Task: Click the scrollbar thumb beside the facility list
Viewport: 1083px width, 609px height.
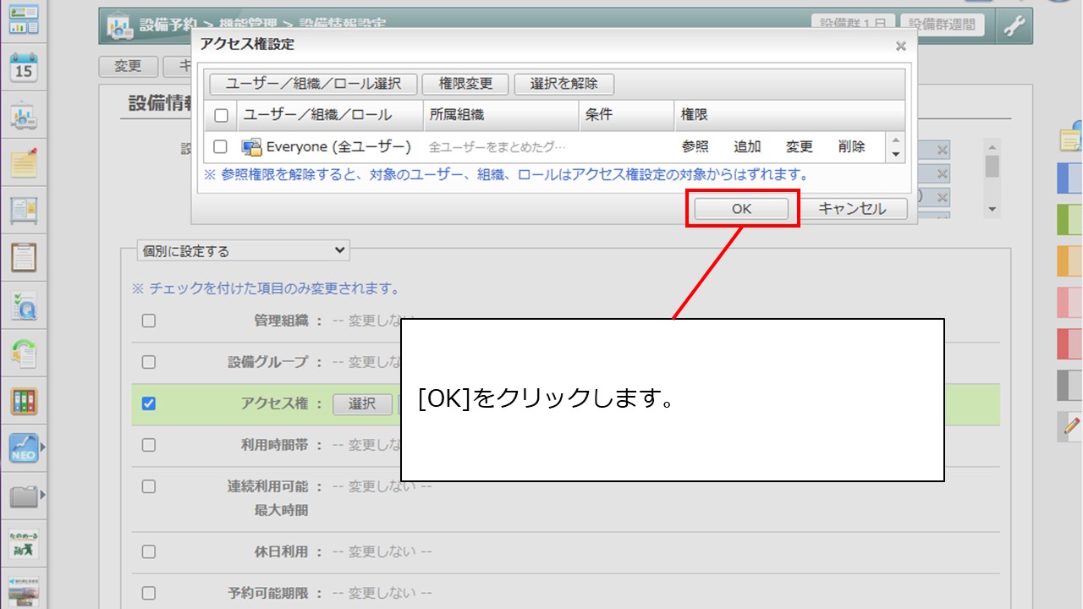Action: 992,165
